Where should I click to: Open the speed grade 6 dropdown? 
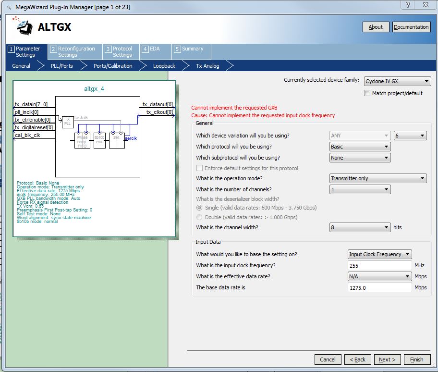point(410,136)
